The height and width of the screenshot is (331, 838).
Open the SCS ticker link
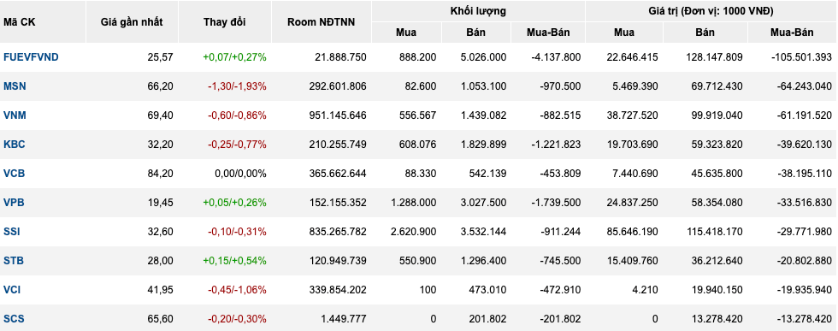coord(14,319)
